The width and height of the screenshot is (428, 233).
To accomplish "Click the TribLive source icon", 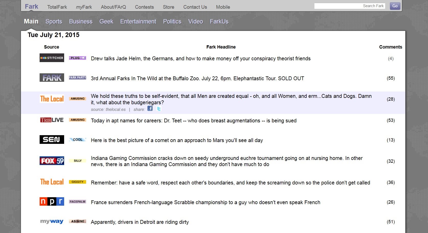I will [x=52, y=120].
